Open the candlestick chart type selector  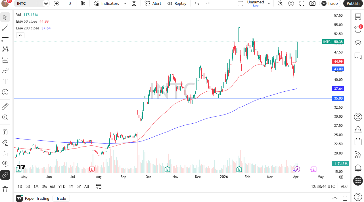point(83,3)
